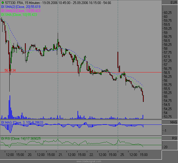Click the 25. date label on time axis
Screen dimensions: 178x163
(x=122, y=155)
